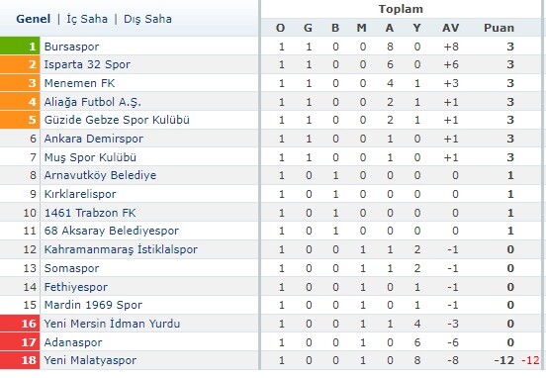Screen dimensions: 546x378
Task: Select Aliağa Futbol A.Ş. link
Action: pos(93,102)
